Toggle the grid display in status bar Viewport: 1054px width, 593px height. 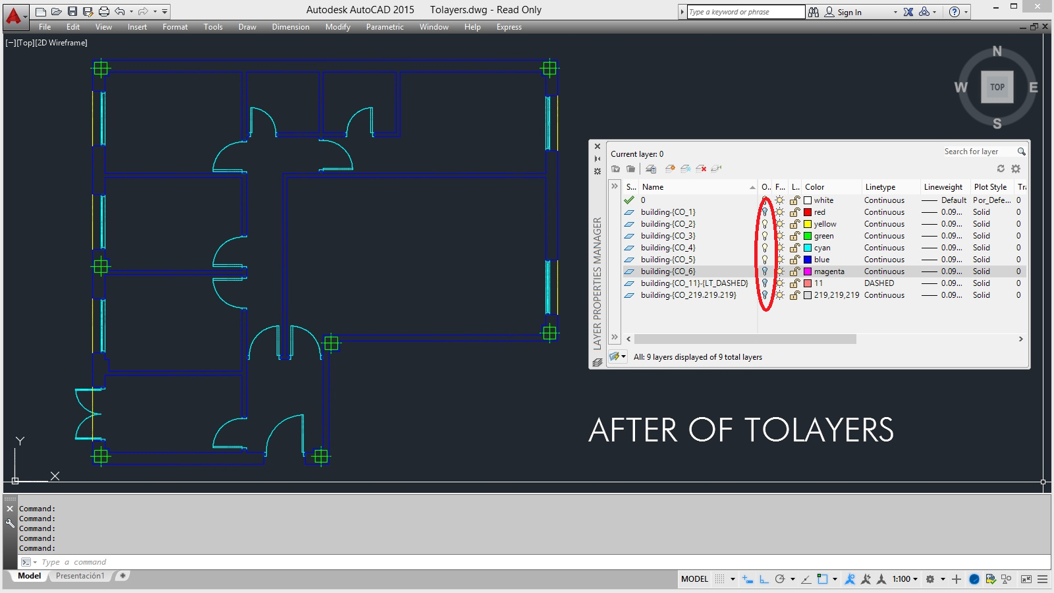(x=720, y=579)
